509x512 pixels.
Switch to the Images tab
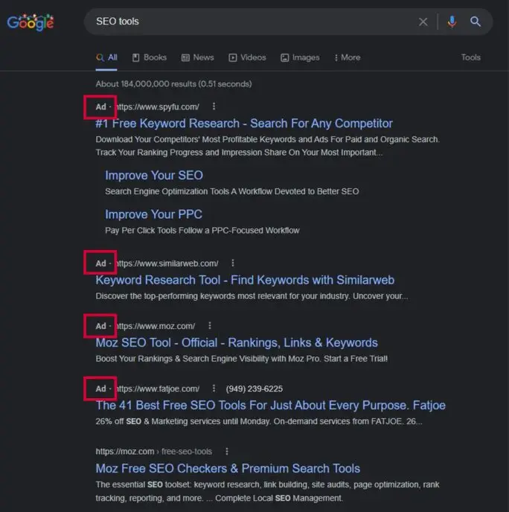300,58
